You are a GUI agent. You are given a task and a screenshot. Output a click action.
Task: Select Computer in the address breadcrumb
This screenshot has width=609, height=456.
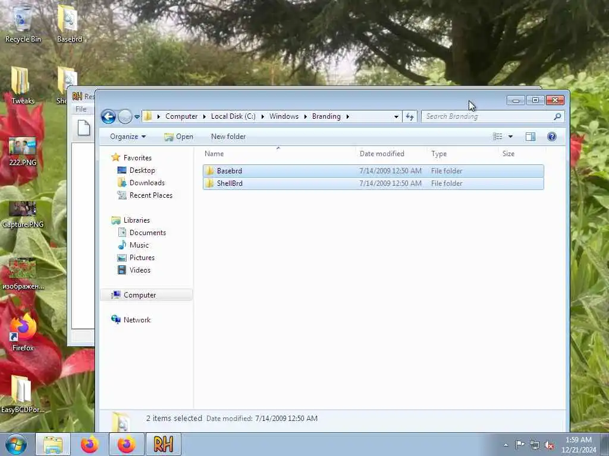(x=181, y=116)
